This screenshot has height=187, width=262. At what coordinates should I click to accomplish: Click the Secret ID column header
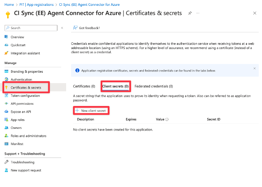coord(213,119)
